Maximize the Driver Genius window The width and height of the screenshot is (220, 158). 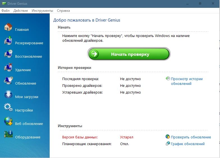pyautogui.click(x=200, y=3)
